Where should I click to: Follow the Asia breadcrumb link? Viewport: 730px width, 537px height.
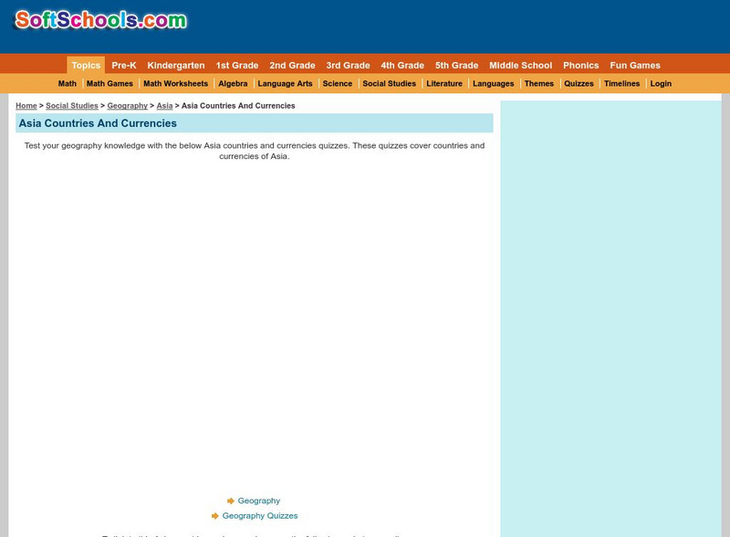coord(164,106)
